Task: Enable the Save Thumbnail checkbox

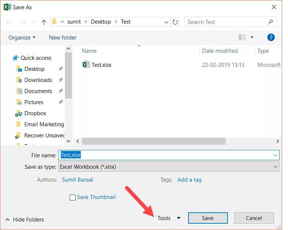Action: coord(73,198)
